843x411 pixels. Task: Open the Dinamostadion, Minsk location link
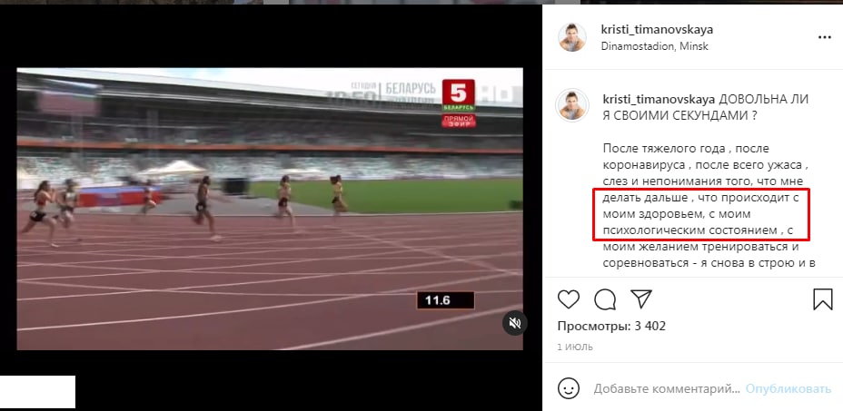(654, 46)
